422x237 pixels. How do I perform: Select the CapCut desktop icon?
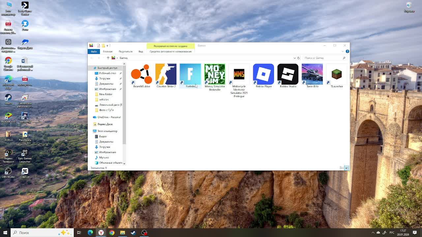tap(25, 173)
